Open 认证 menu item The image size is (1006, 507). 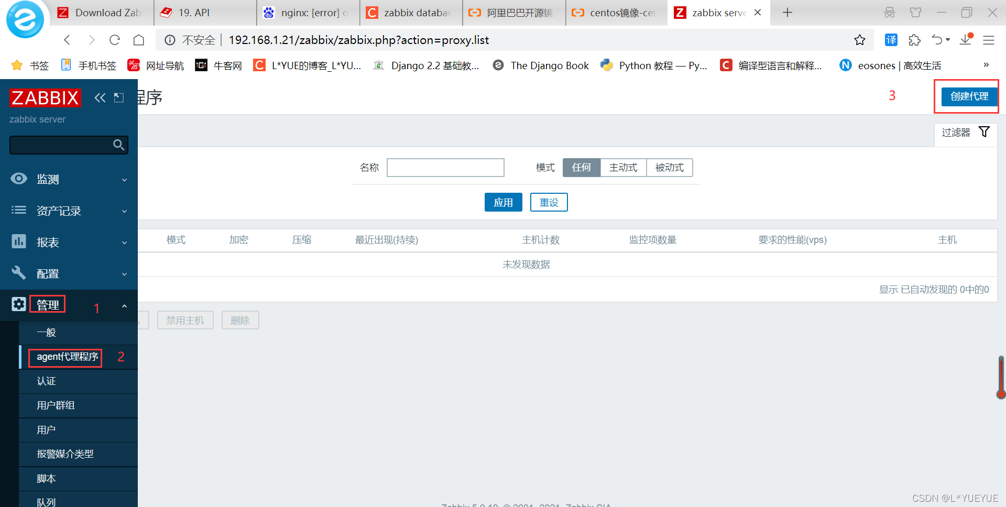point(78,381)
